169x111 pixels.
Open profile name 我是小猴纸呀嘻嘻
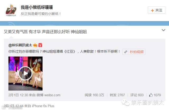(37, 7)
